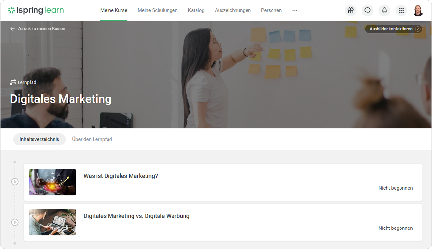Open the Katalog page
432x249 pixels.
point(196,10)
